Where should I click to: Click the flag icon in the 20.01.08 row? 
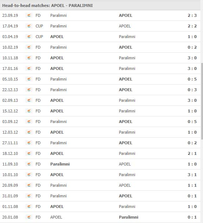(29, 217)
